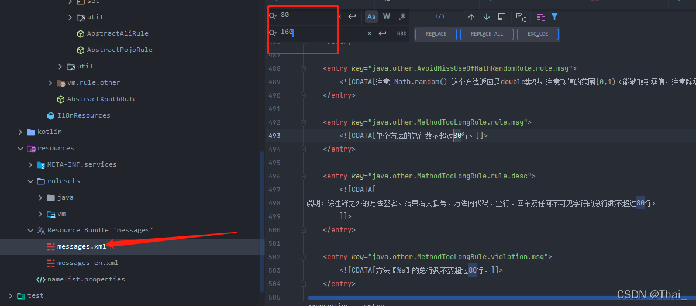Expand the vm.rule.other package
This screenshot has height=306, width=696.
(x=51, y=82)
